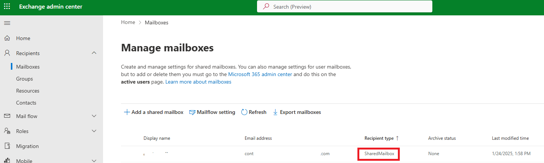Click Add a shared mailbox button

pyautogui.click(x=154, y=112)
